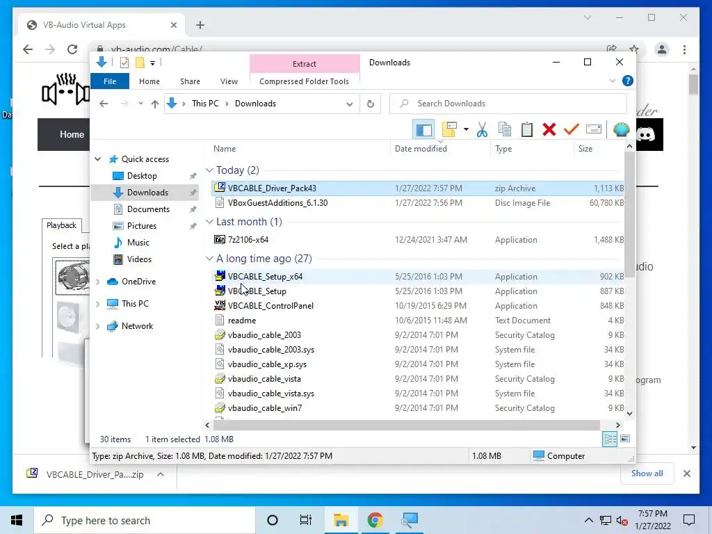The width and height of the screenshot is (712, 534).
Task: Click Explorer's Back arrow
Action: 104,104
